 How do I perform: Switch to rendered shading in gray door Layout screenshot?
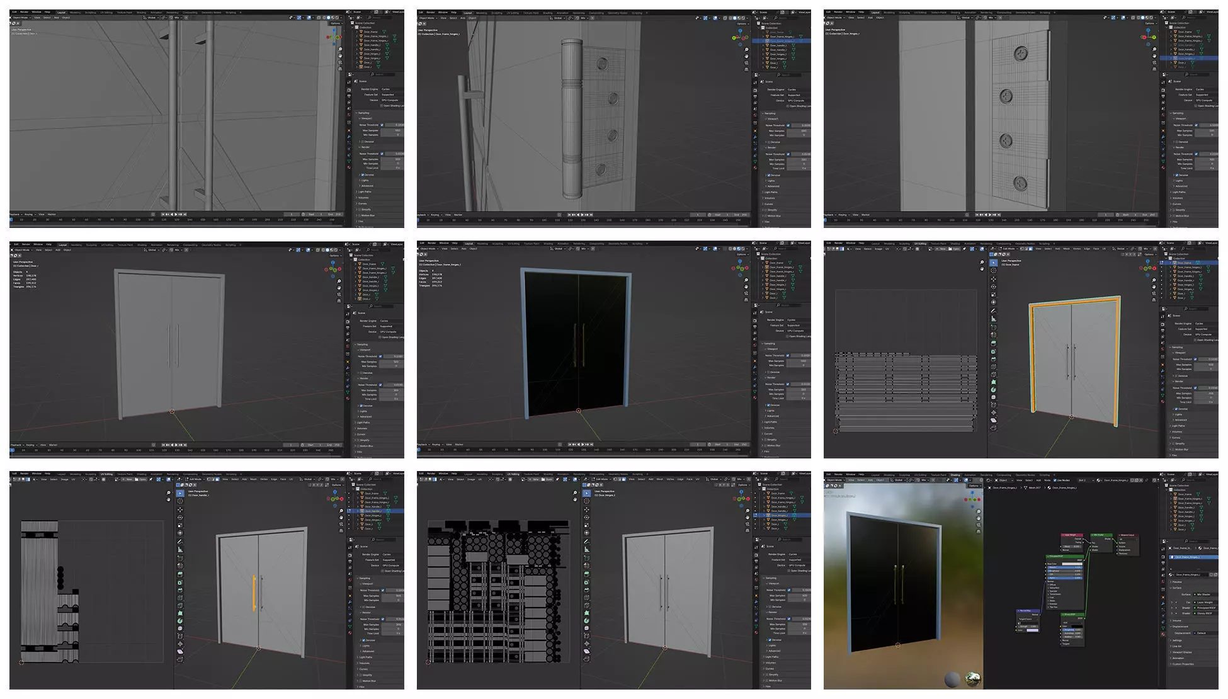(x=336, y=250)
